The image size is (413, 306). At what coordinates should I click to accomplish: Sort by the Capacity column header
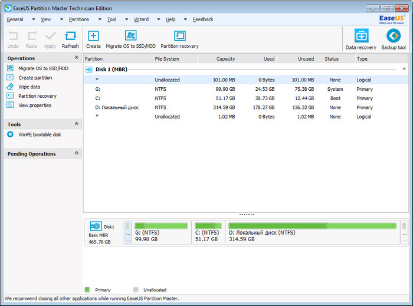point(217,59)
